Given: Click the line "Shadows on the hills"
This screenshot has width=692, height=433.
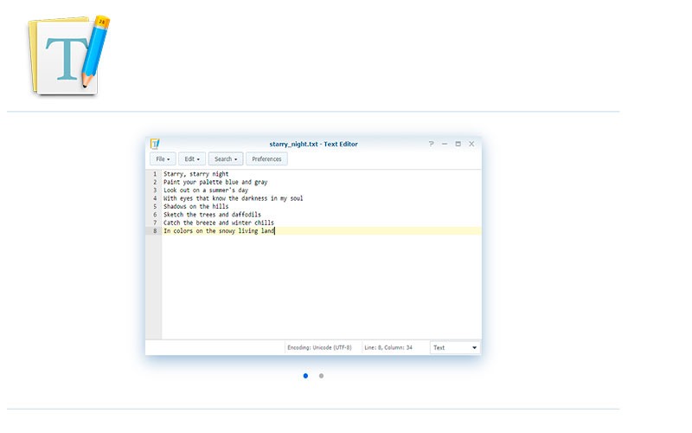Looking at the screenshot, I should pos(196,206).
